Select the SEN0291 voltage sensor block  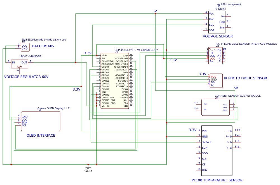217,22
